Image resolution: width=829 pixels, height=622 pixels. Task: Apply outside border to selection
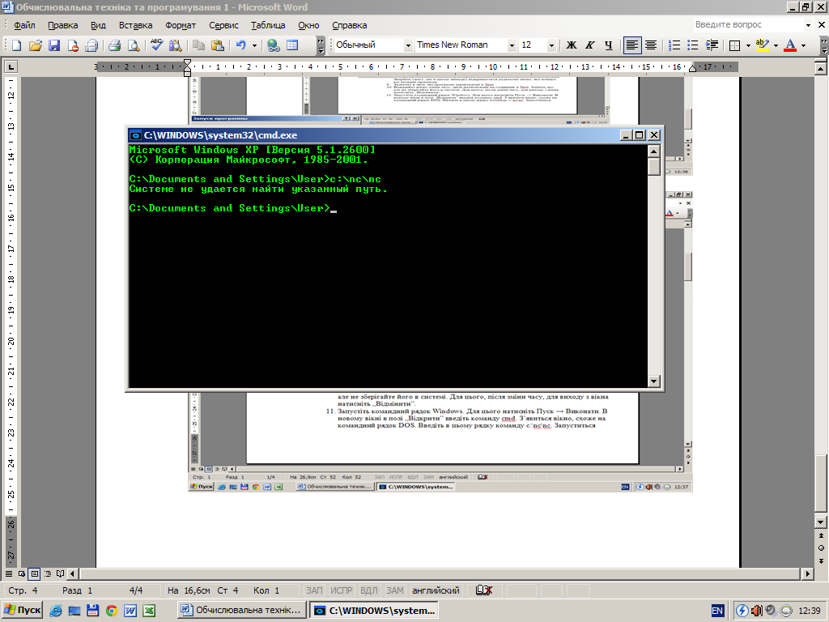click(734, 45)
